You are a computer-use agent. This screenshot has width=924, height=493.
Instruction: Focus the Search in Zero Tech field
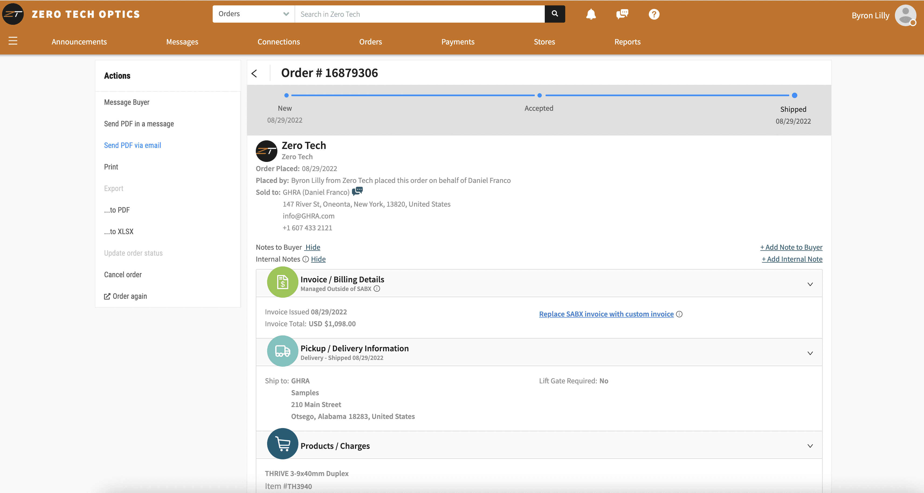[420, 14]
